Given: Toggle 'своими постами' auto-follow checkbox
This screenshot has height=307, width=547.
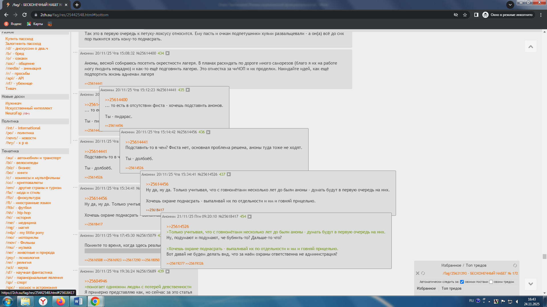Looking at the screenshot, I should tap(462, 282).
